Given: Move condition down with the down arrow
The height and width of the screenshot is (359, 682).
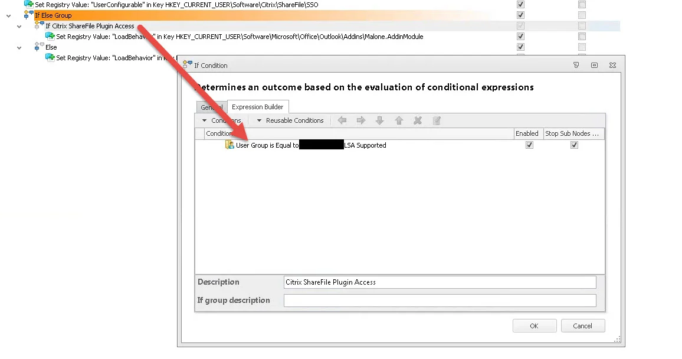Looking at the screenshot, I should [x=380, y=120].
